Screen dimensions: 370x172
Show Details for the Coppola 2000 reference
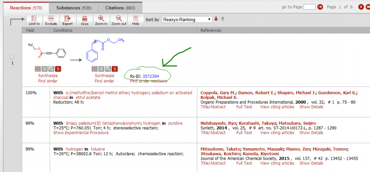311,107
